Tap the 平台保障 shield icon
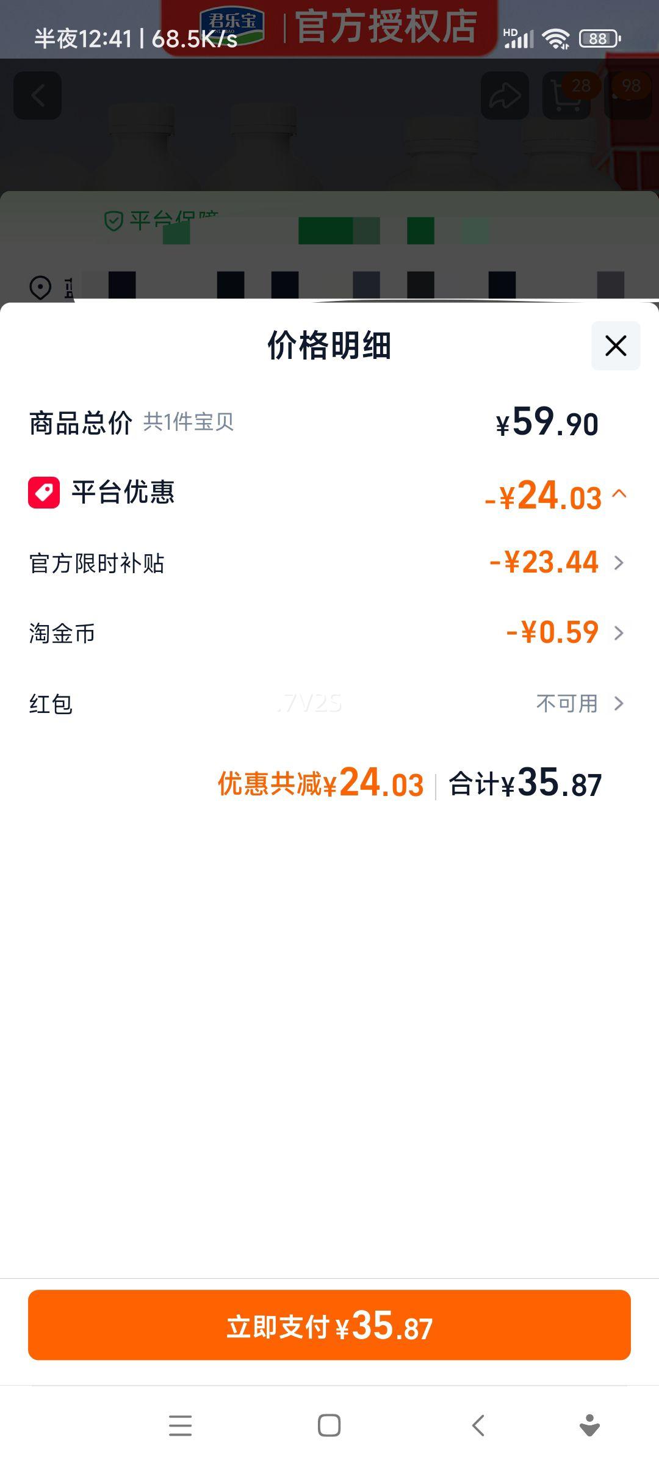659x1465 pixels. [x=114, y=220]
